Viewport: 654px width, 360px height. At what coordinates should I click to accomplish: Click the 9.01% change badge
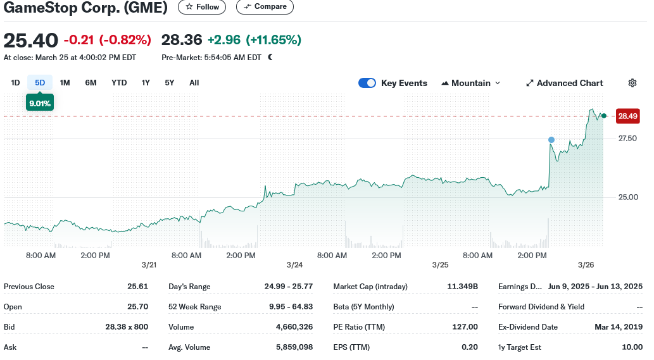(40, 103)
